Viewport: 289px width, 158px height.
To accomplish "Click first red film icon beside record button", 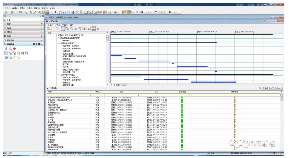I will pos(6,48).
